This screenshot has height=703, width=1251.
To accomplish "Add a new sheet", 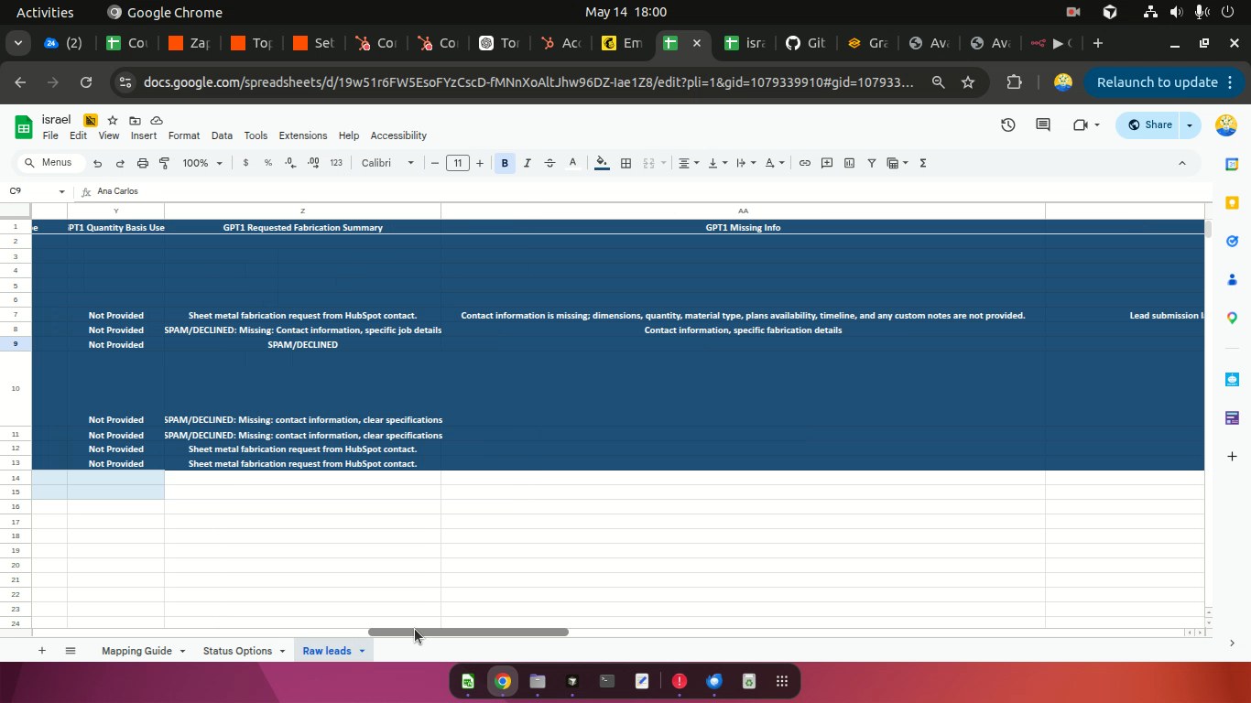I will pyautogui.click(x=41, y=651).
